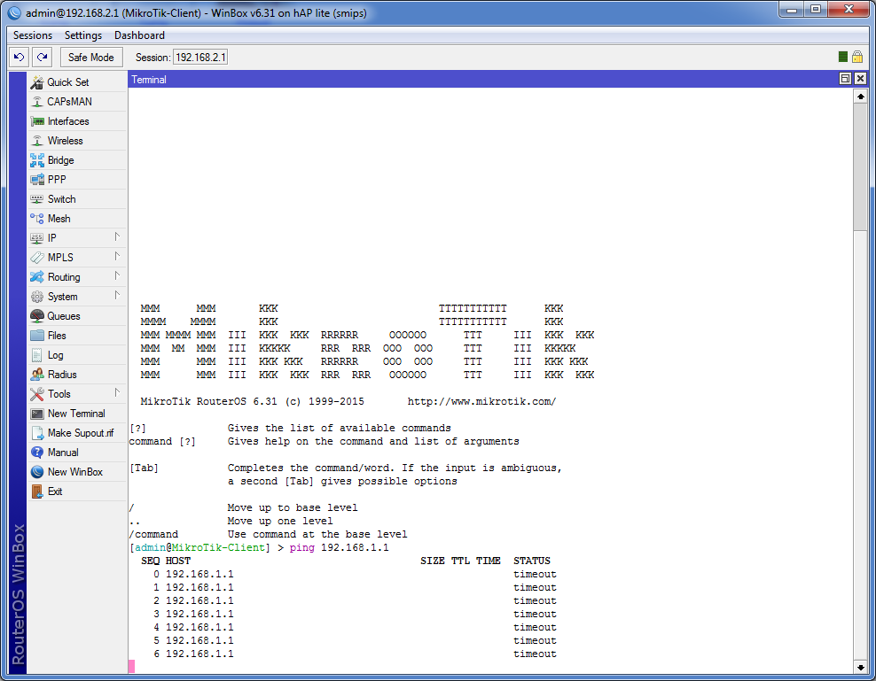
Task: Open the Quick Set icon
Action: 37,82
